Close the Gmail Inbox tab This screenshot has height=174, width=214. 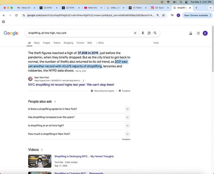34,8
